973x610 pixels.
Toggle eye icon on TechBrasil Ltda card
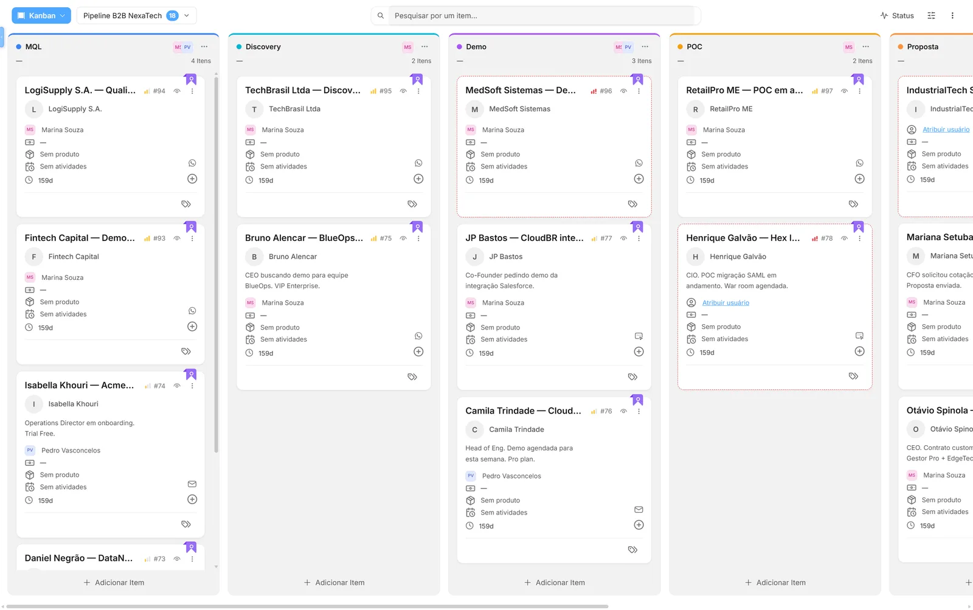[x=403, y=91]
